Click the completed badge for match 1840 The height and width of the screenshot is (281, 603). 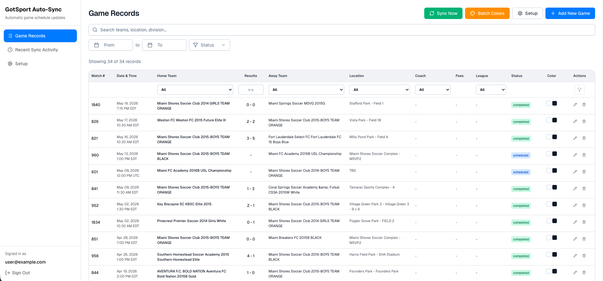point(521,105)
